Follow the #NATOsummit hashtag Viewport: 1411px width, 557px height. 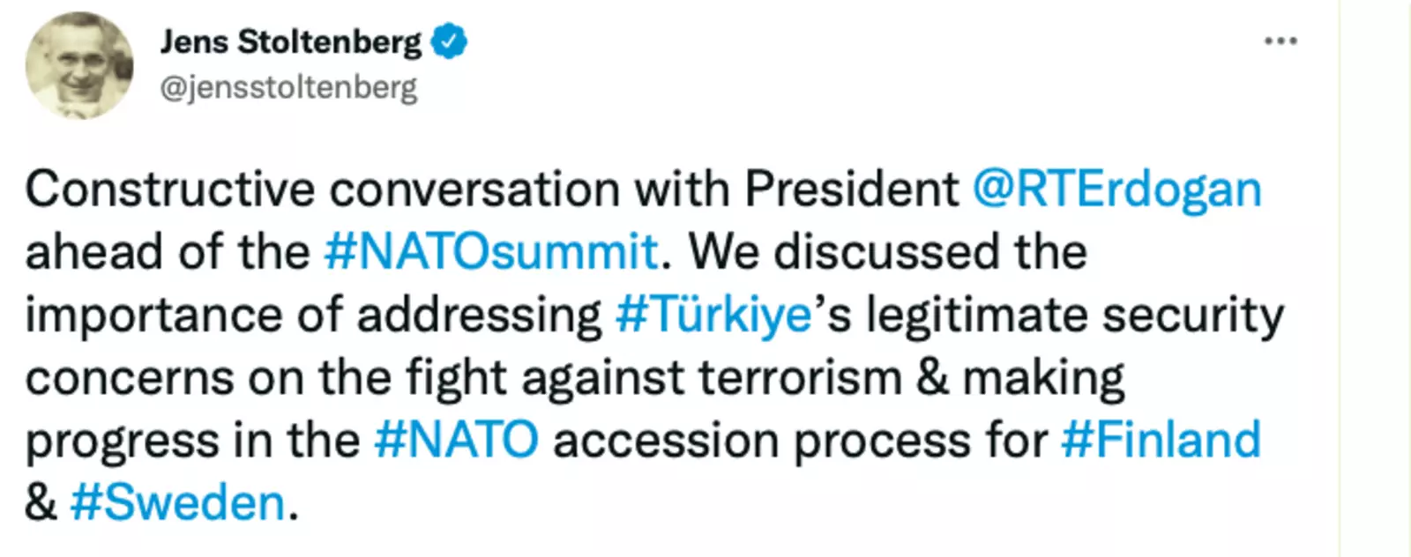coord(491,251)
